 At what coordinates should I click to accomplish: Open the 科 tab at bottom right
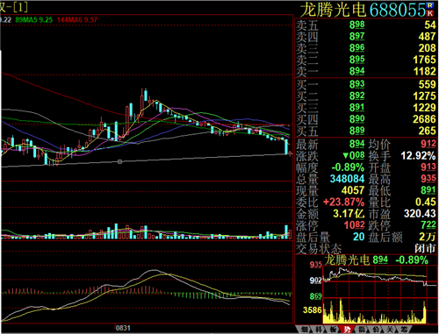click(318, 330)
